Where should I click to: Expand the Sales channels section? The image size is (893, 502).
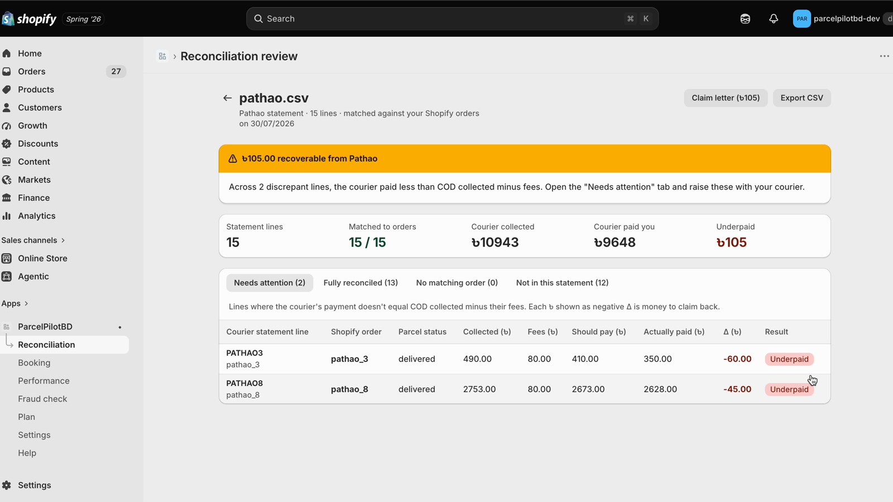click(x=33, y=240)
